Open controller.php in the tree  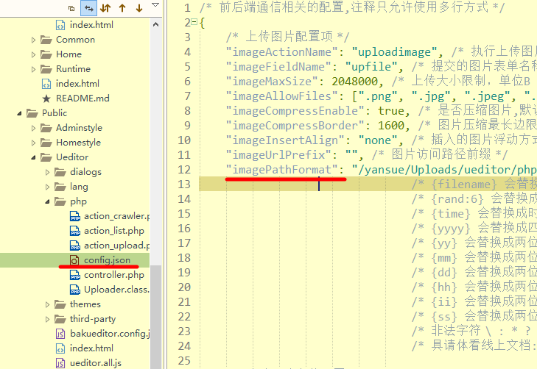coord(114,275)
